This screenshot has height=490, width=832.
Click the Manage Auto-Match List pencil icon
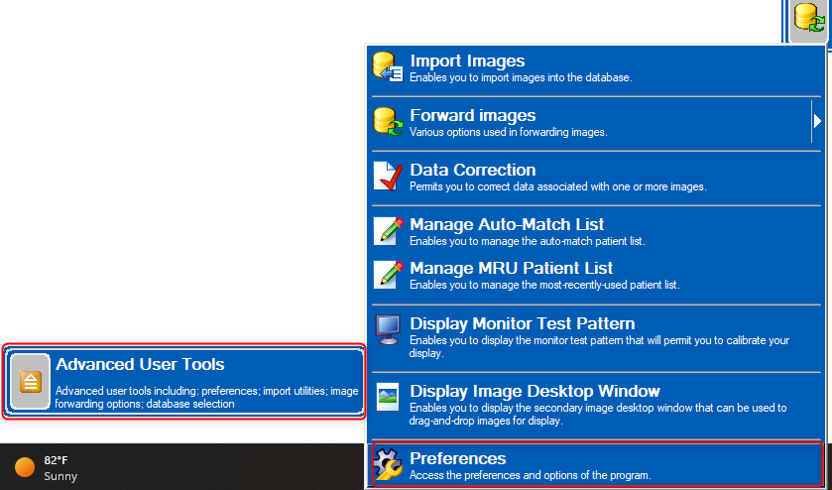tap(388, 231)
